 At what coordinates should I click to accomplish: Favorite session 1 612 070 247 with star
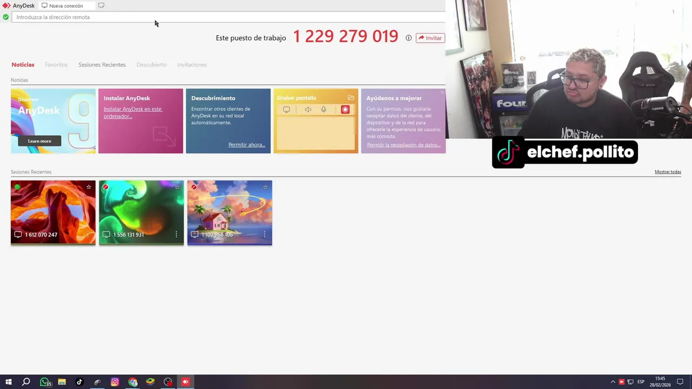[x=89, y=187]
